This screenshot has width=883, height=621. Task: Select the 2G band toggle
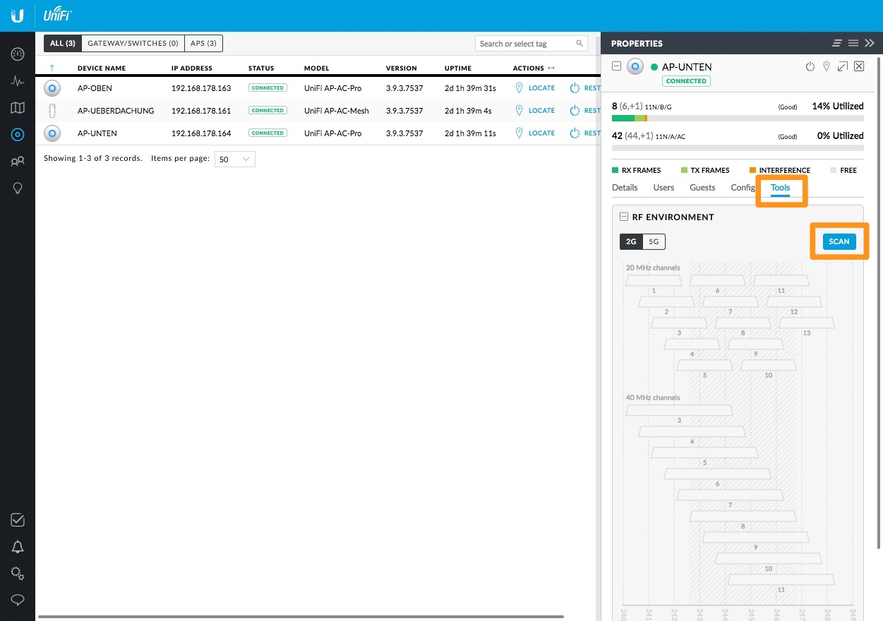[x=631, y=241]
